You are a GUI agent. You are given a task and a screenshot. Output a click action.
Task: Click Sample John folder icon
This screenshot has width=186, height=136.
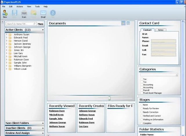(x=10, y=63)
